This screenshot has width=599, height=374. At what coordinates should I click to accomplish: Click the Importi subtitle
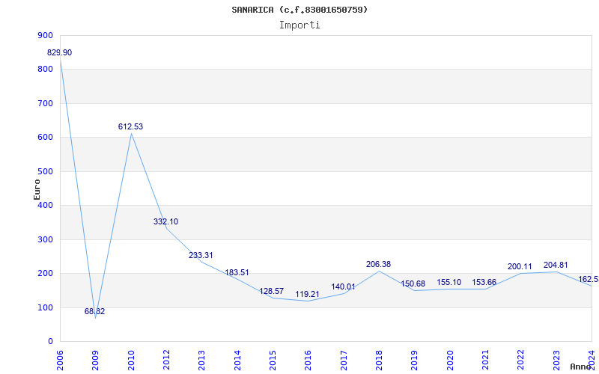coord(299,25)
